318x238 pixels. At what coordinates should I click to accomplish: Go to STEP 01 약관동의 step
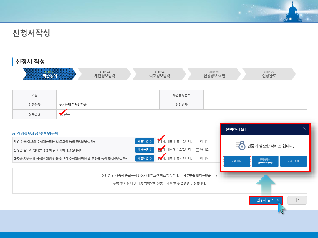[49, 74]
